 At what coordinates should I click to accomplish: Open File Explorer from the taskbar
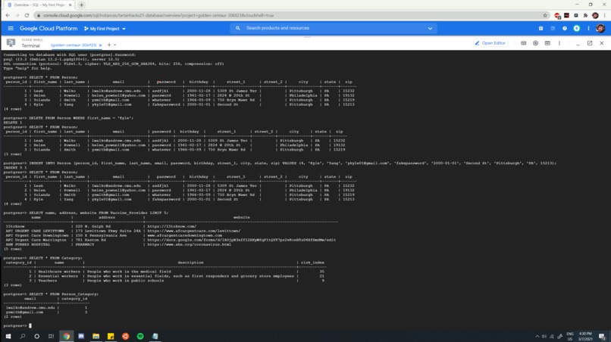(x=96, y=336)
